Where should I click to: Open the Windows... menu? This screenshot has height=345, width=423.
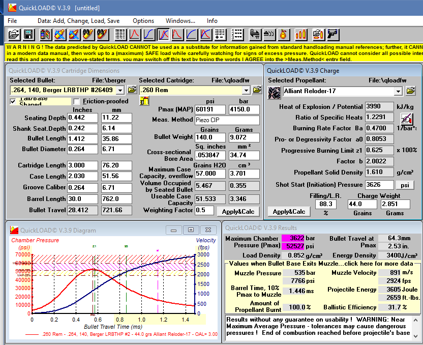(180, 21)
